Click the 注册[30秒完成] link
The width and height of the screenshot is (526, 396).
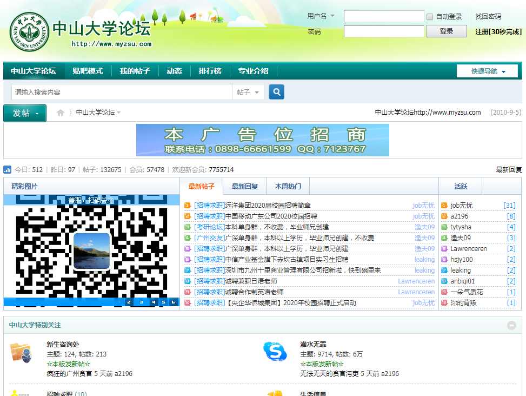click(498, 31)
